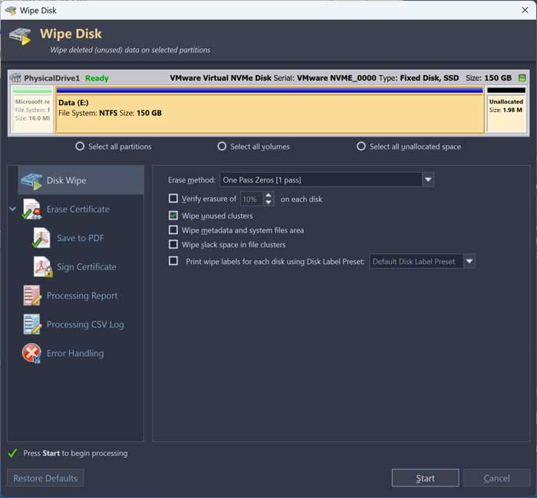Collapse the Erase Certificate tree chevron
This screenshot has width=537, height=498.
coord(13,209)
